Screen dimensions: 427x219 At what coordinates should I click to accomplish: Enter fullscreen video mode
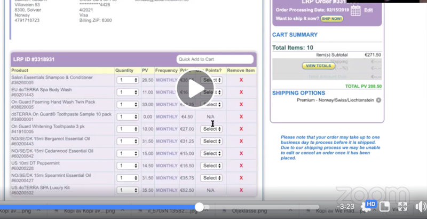403,207
